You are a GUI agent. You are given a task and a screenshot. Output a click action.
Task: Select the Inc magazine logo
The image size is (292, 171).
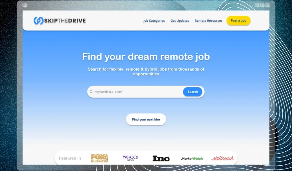161,158
